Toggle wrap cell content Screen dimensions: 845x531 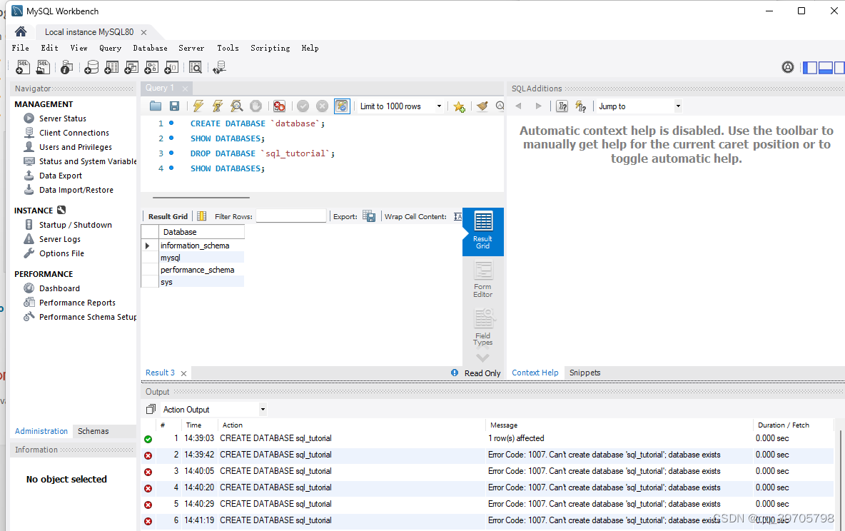(457, 216)
